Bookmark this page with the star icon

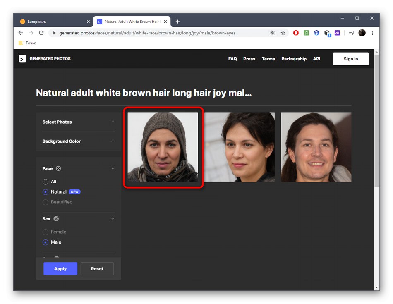click(x=283, y=33)
